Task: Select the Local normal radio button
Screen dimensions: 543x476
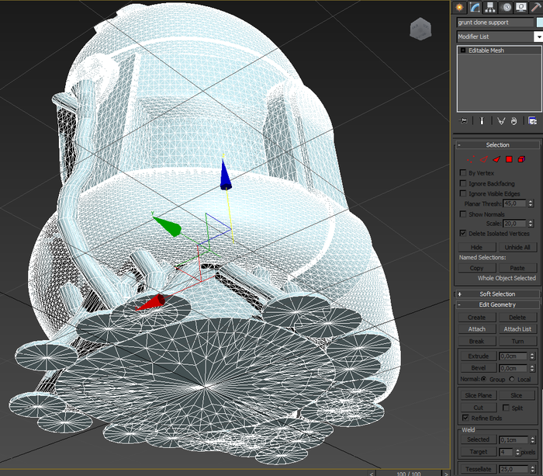Action: point(512,379)
